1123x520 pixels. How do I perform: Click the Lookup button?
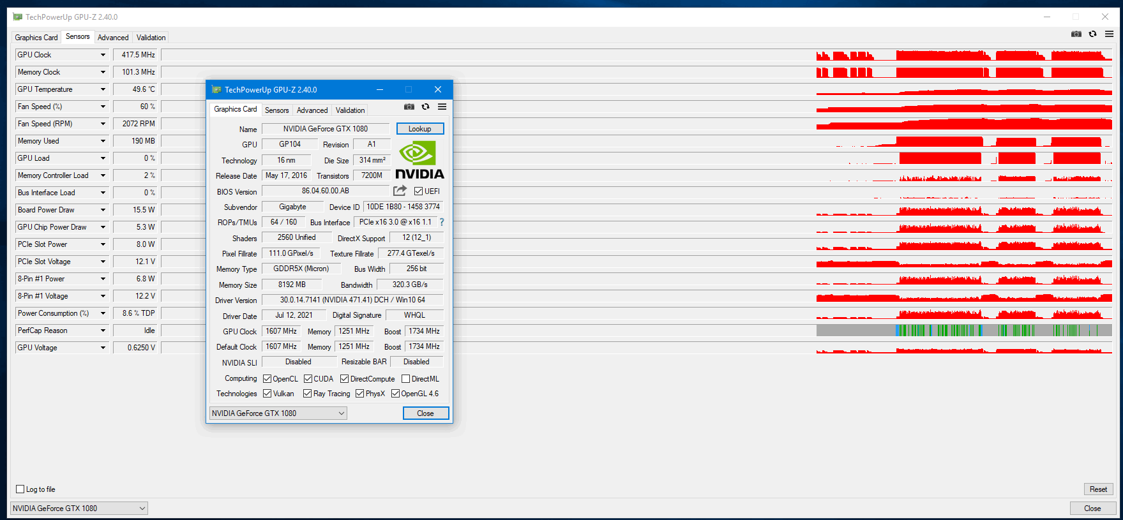pyautogui.click(x=419, y=129)
